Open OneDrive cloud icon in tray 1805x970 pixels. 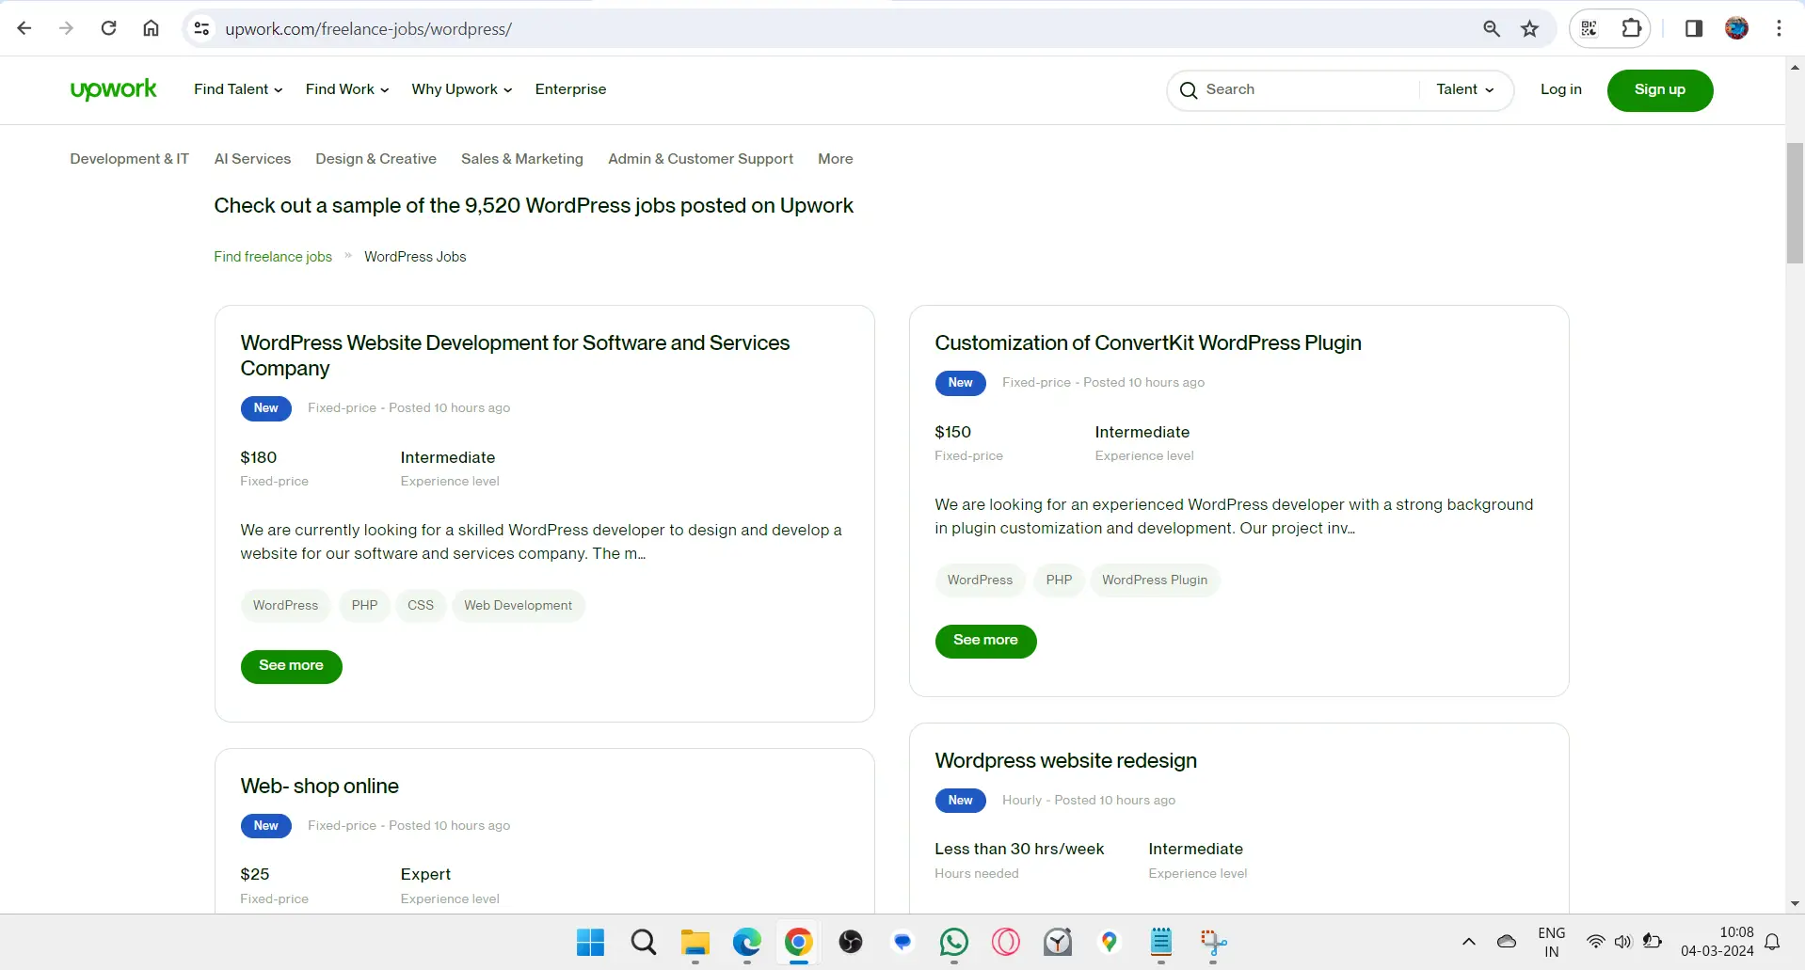(1507, 942)
